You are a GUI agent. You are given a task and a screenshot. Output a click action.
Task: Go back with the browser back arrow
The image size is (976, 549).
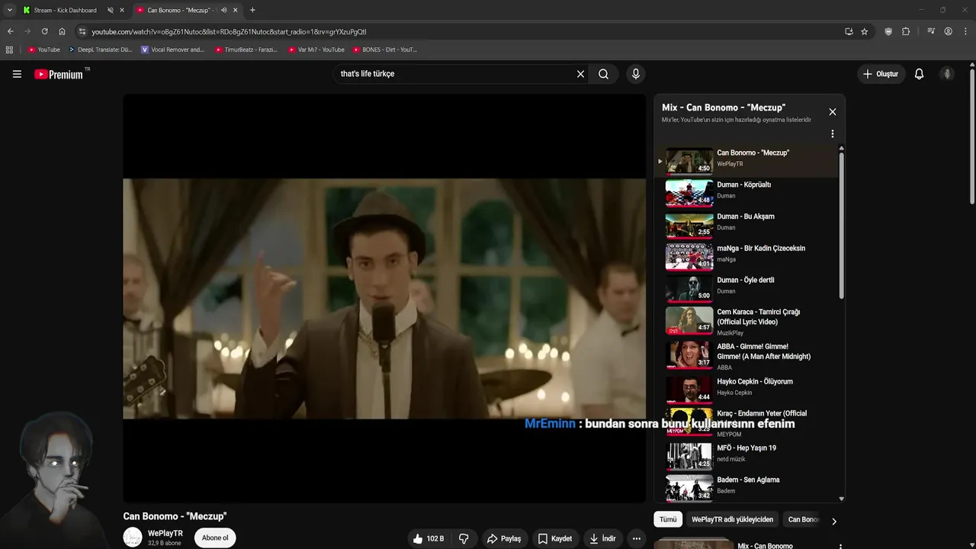tap(10, 31)
